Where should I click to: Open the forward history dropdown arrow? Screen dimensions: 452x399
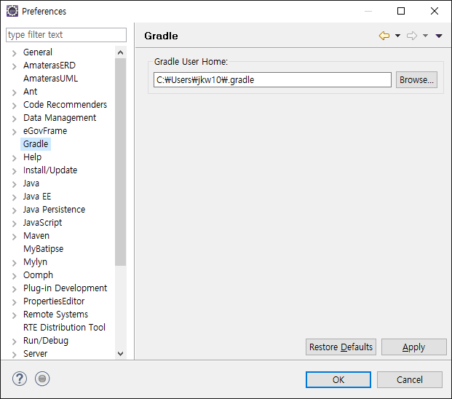[x=425, y=36]
